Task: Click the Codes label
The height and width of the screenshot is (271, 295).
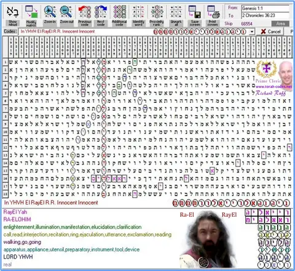Action: [10, 31]
